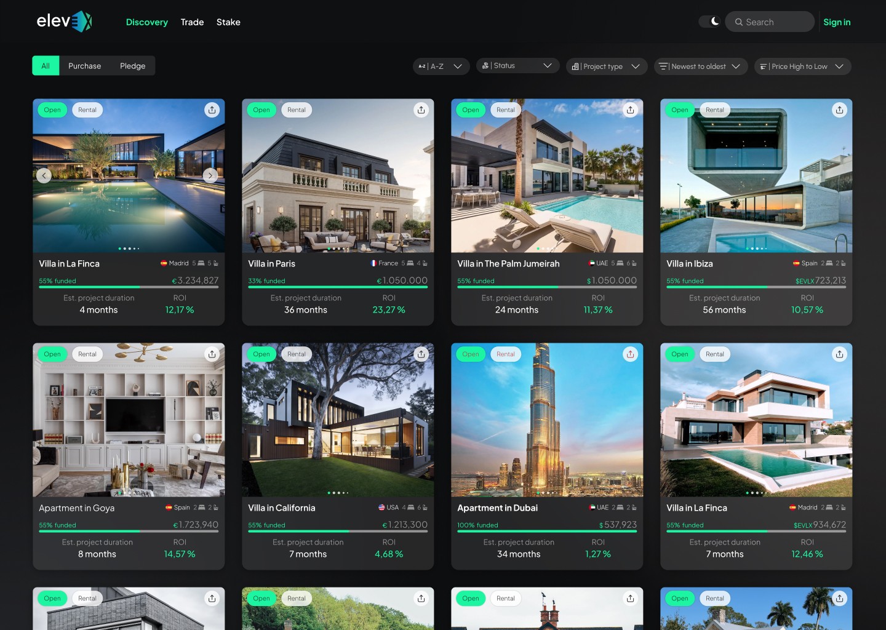Click the 34 months duration value
The height and width of the screenshot is (630, 886).
point(519,554)
